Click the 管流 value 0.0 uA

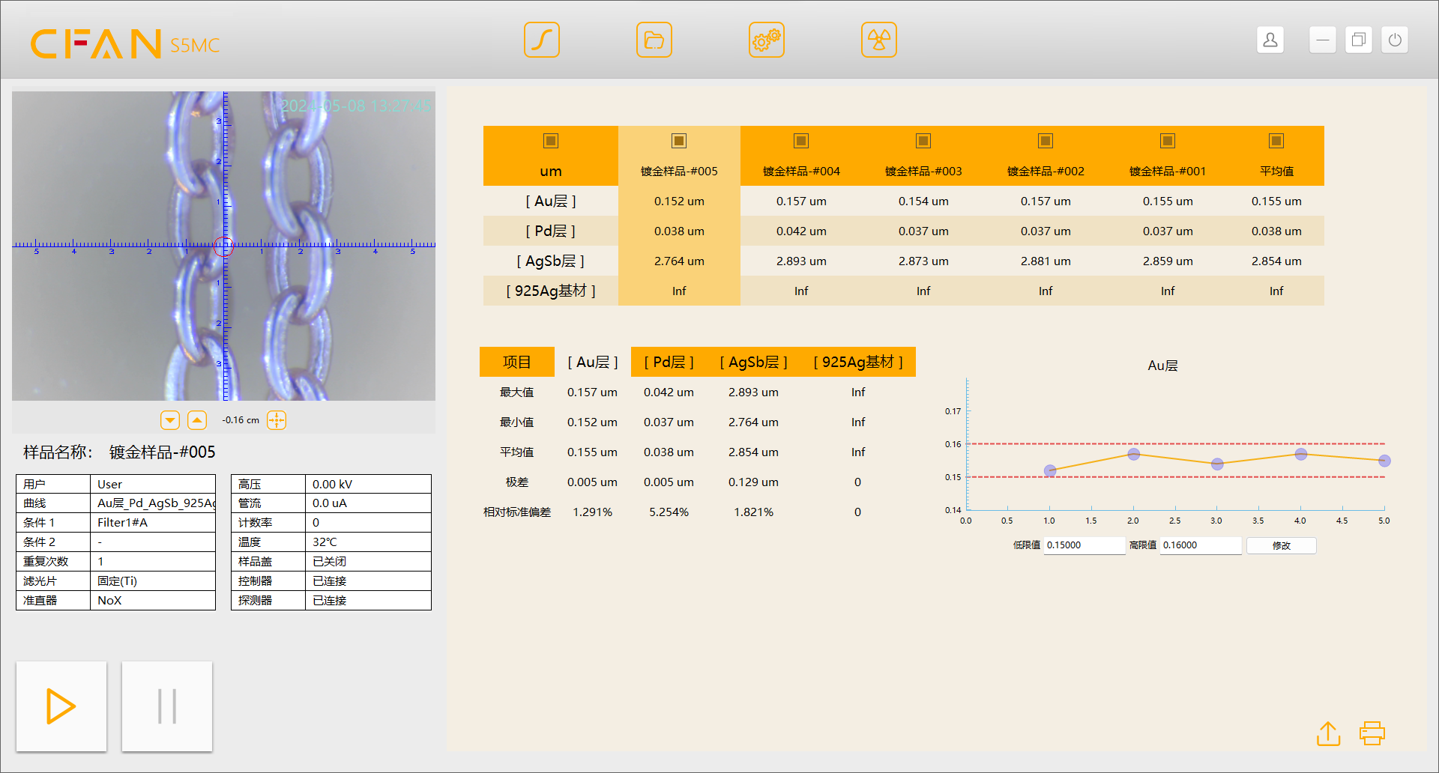click(368, 503)
